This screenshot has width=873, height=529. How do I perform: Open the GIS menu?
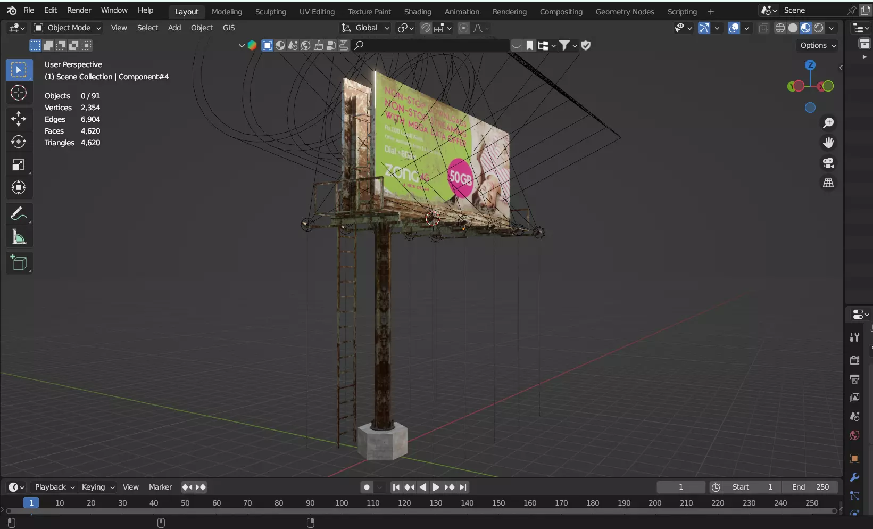tap(229, 28)
